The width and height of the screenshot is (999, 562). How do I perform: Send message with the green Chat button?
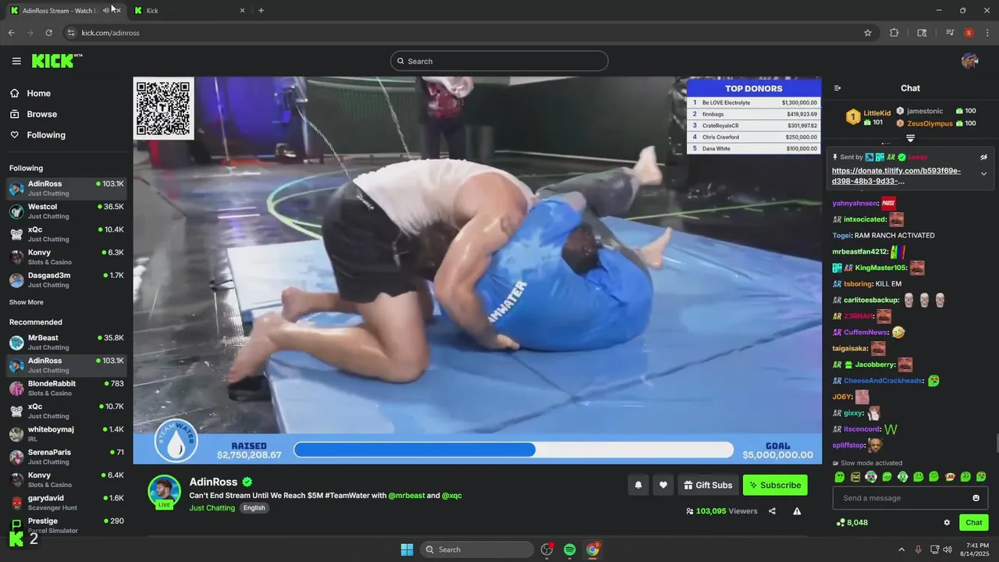point(974,522)
